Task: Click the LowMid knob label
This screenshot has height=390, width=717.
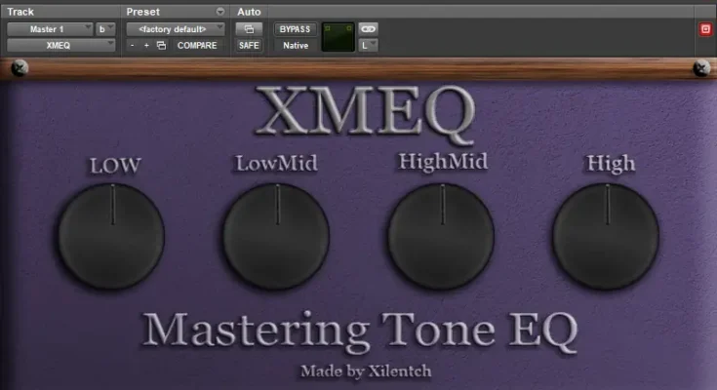Action: 276,163
